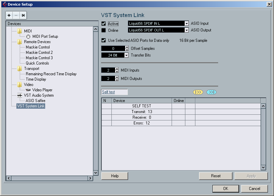This screenshot has height=196, width=274.
Task: Click the Apply button
Action: pyautogui.click(x=251, y=176)
